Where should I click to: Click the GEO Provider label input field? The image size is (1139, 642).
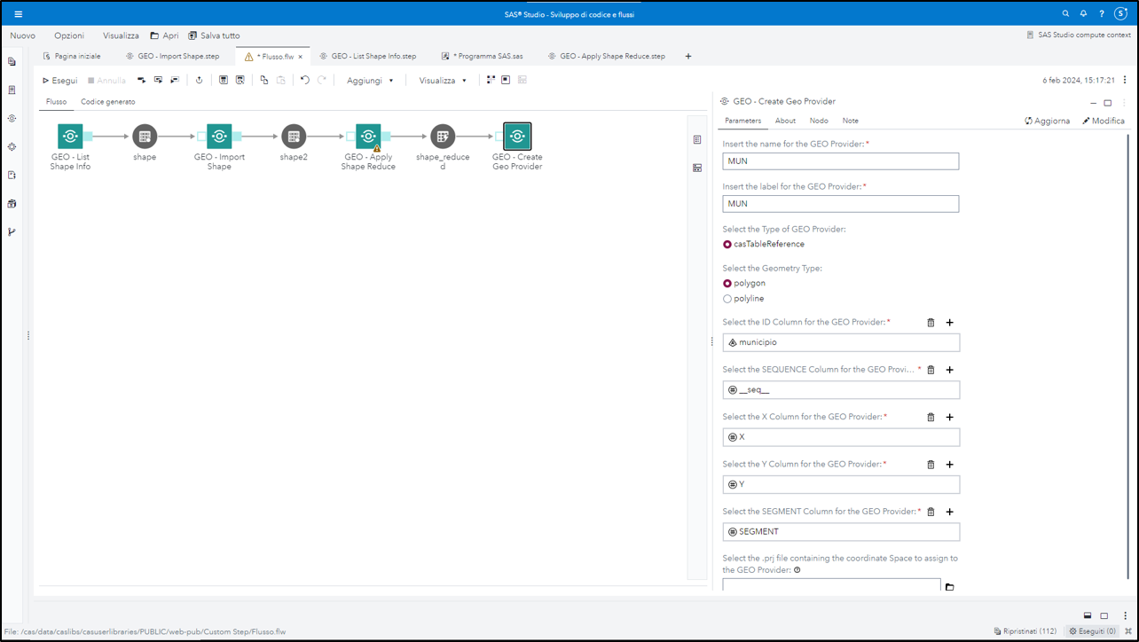[x=840, y=204]
